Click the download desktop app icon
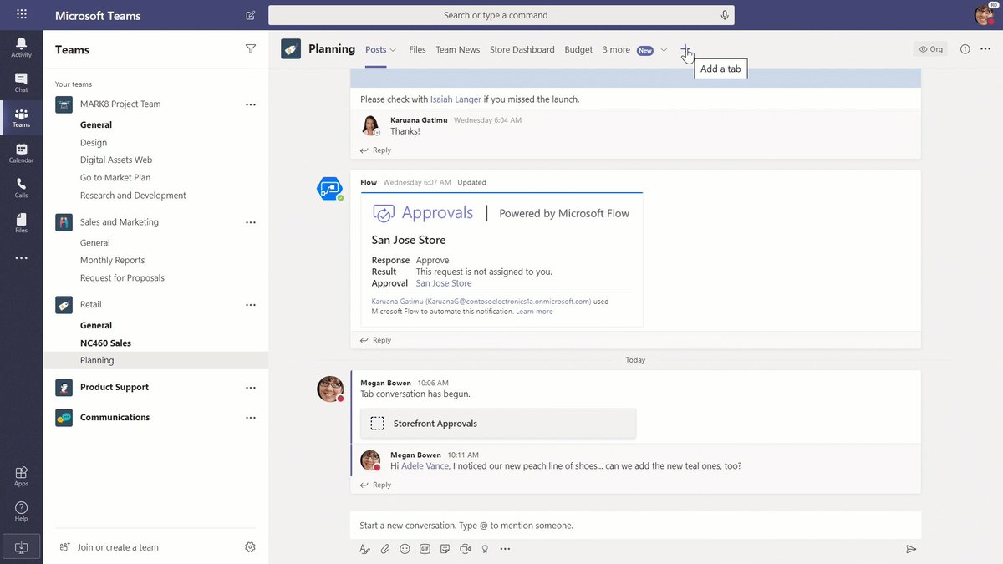 pyautogui.click(x=22, y=547)
